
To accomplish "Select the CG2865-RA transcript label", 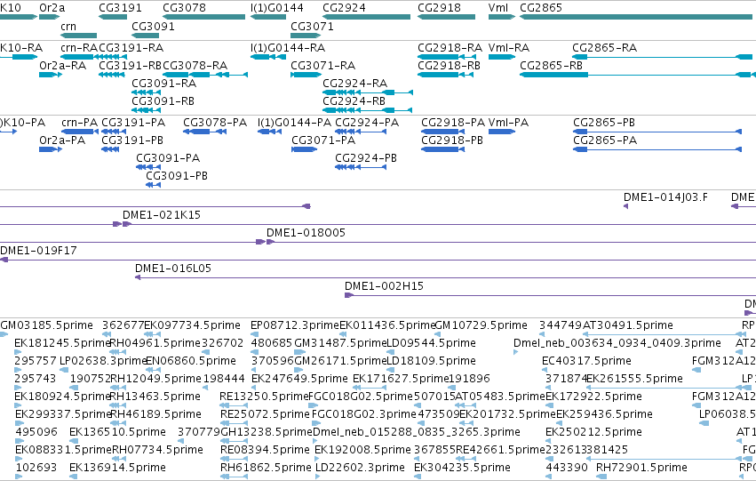I will pos(605,48).
